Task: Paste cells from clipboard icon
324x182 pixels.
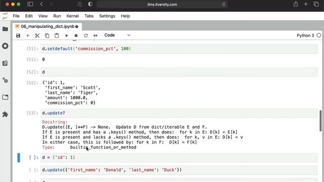Action: (x=57, y=35)
